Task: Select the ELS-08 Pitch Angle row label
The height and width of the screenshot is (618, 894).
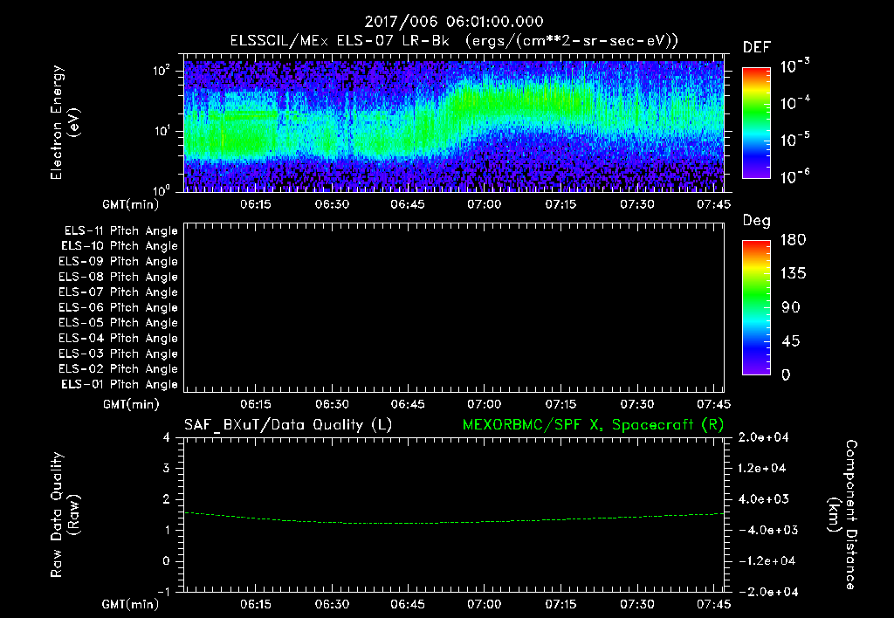Action: pos(118,277)
